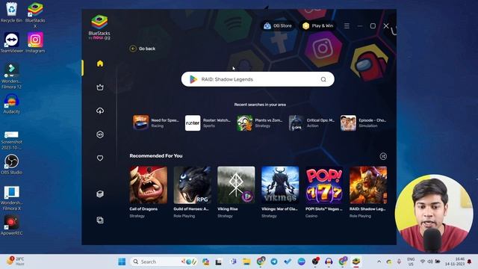This screenshot has width=478, height=269.
Task: Open the BlueStacks hamburger menu
Action: (x=347, y=26)
